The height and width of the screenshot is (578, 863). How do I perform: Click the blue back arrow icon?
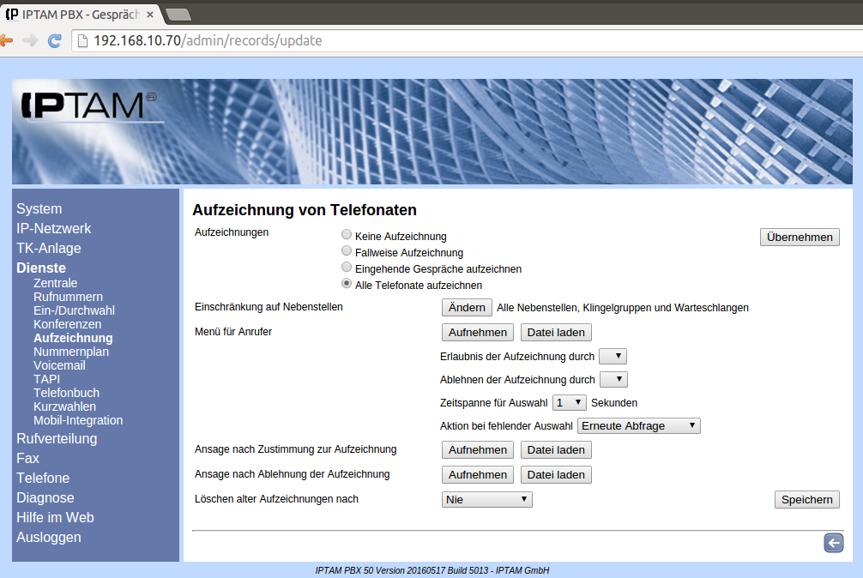click(x=833, y=542)
